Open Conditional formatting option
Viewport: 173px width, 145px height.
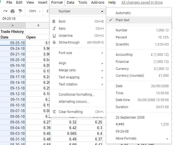point(77,95)
